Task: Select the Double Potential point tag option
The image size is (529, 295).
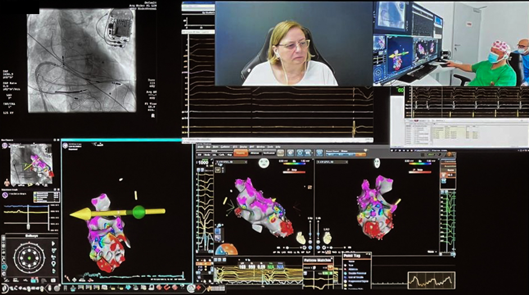Action: click(358, 273)
